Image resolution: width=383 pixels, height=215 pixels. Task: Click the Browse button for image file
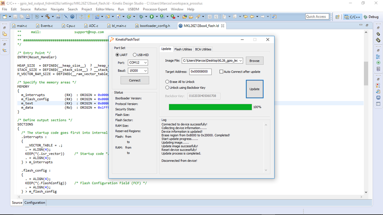tap(254, 60)
